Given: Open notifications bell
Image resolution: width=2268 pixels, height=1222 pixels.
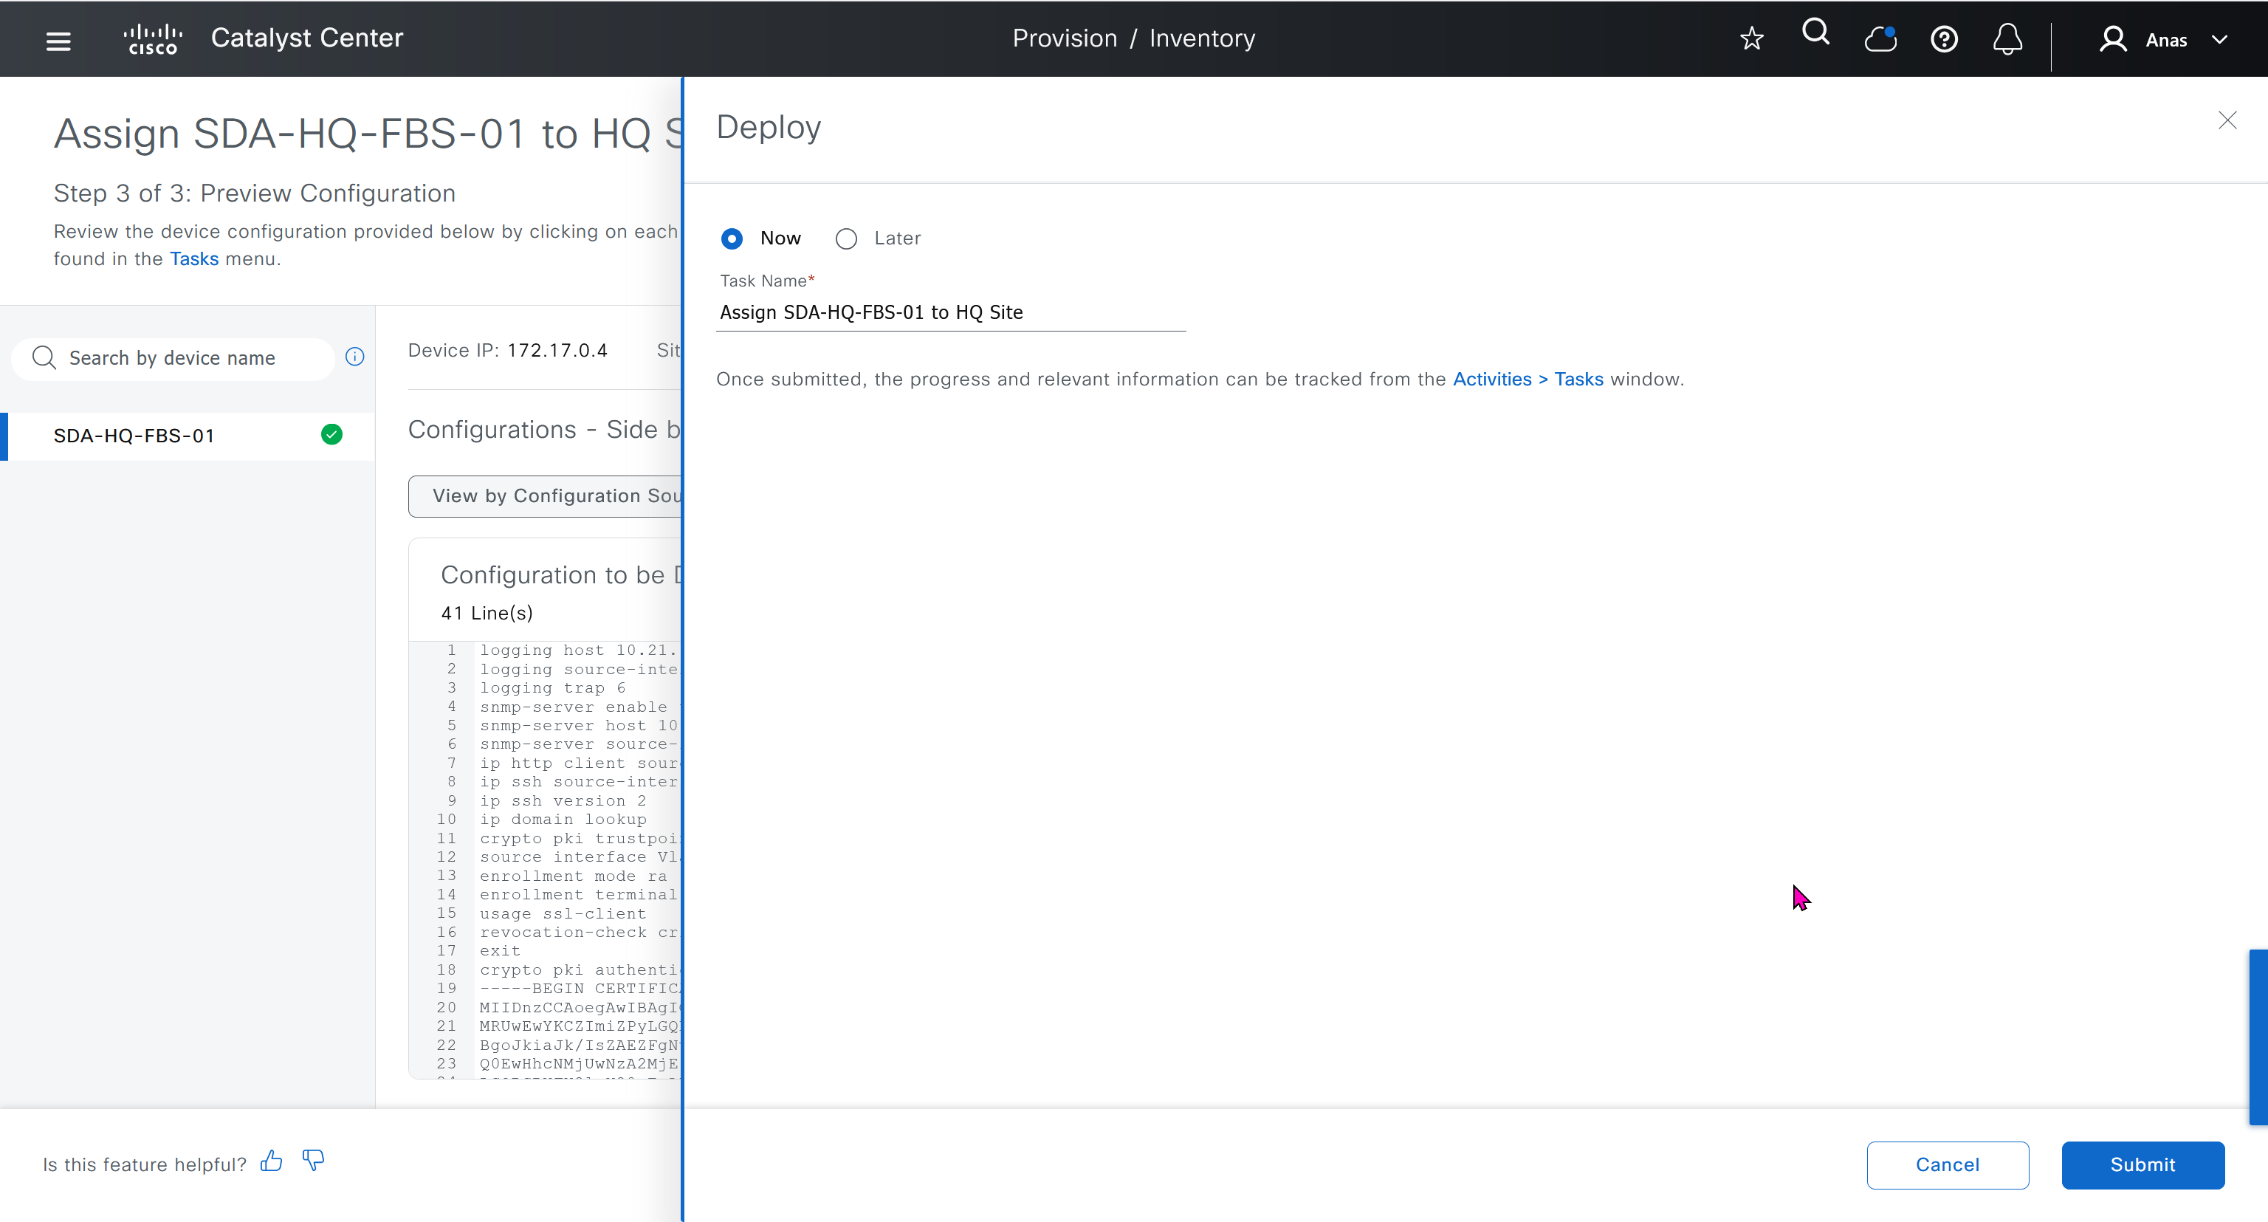Looking at the screenshot, I should tap(2007, 40).
